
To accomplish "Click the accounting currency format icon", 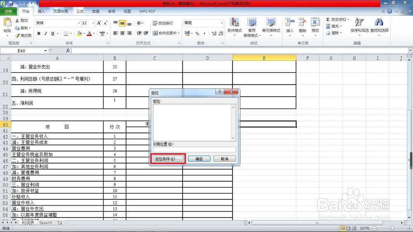I will click(187, 33).
